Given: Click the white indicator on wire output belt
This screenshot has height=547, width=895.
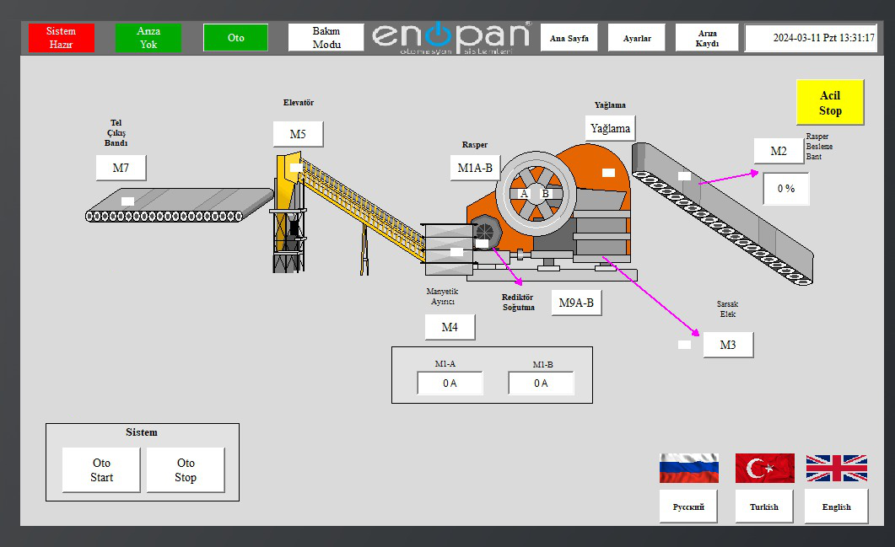Looking at the screenshot, I should click(x=128, y=201).
